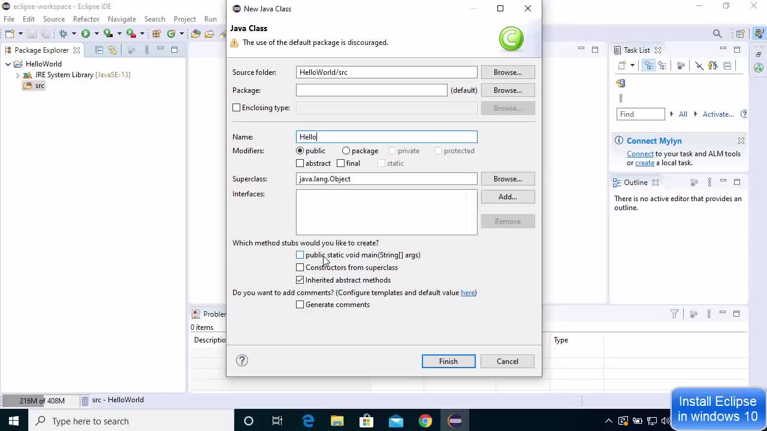The width and height of the screenshot is (767, 431).
Task: Click the Run external tools icon
Action: pos(131,34)
